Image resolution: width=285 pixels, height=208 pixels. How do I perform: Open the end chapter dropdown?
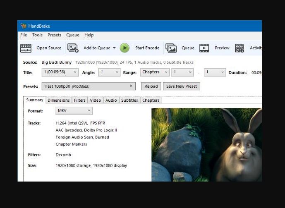point(215,72)
